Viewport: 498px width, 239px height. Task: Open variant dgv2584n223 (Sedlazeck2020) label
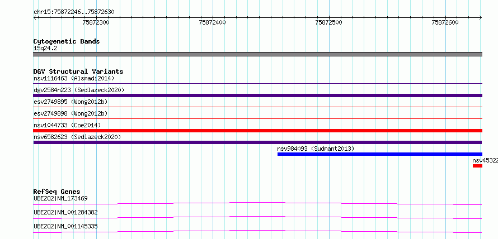79,90
